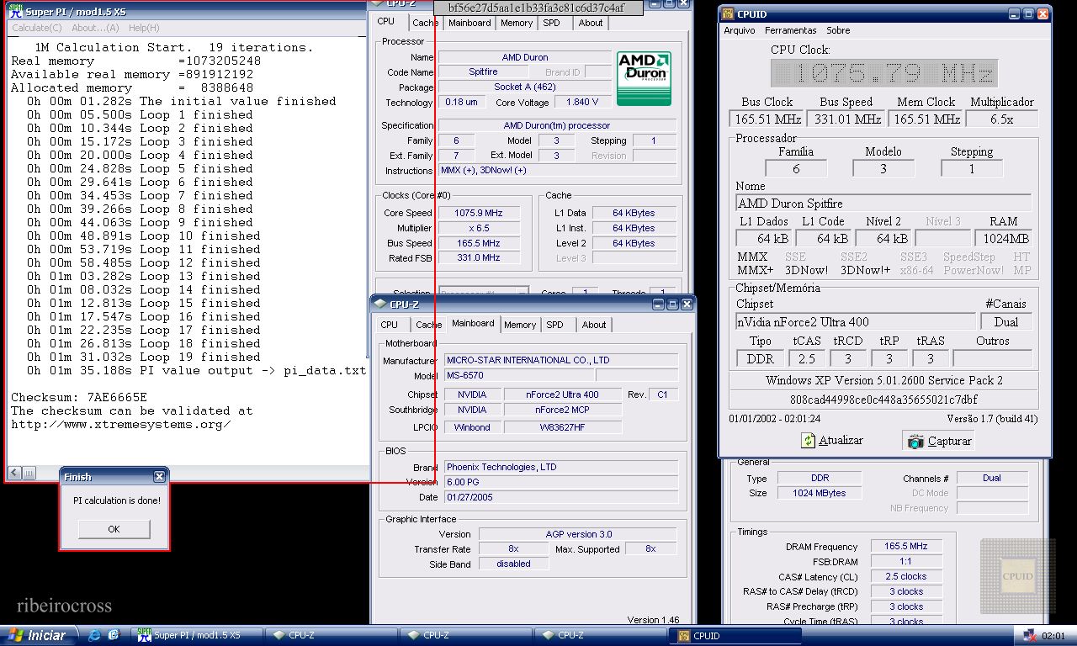Open Memory tab in top CPU-Z window
The image size is (1077, 646).
coord(517,23)
